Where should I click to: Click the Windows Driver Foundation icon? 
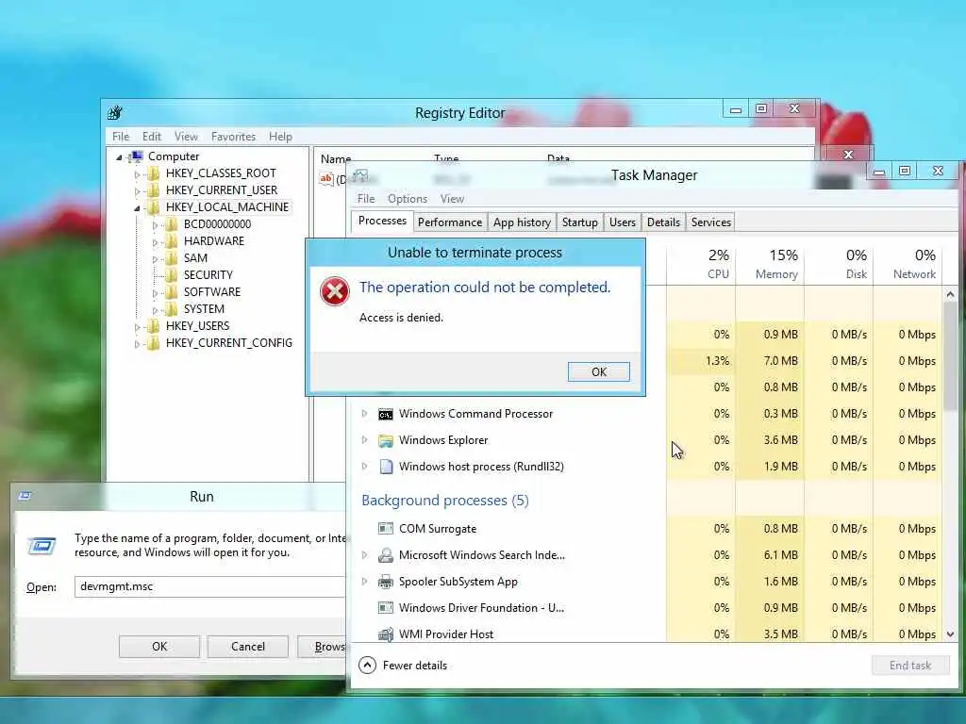coord(386,608)
